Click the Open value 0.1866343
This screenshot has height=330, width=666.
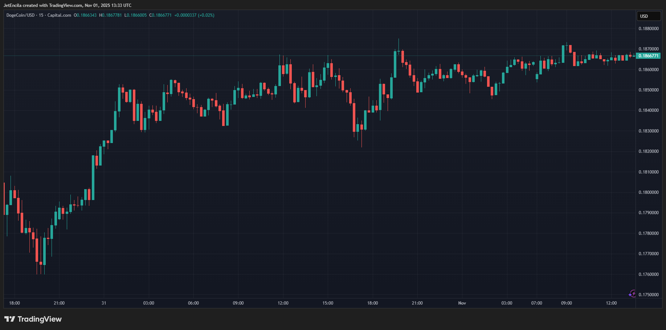tap(86, 15)
